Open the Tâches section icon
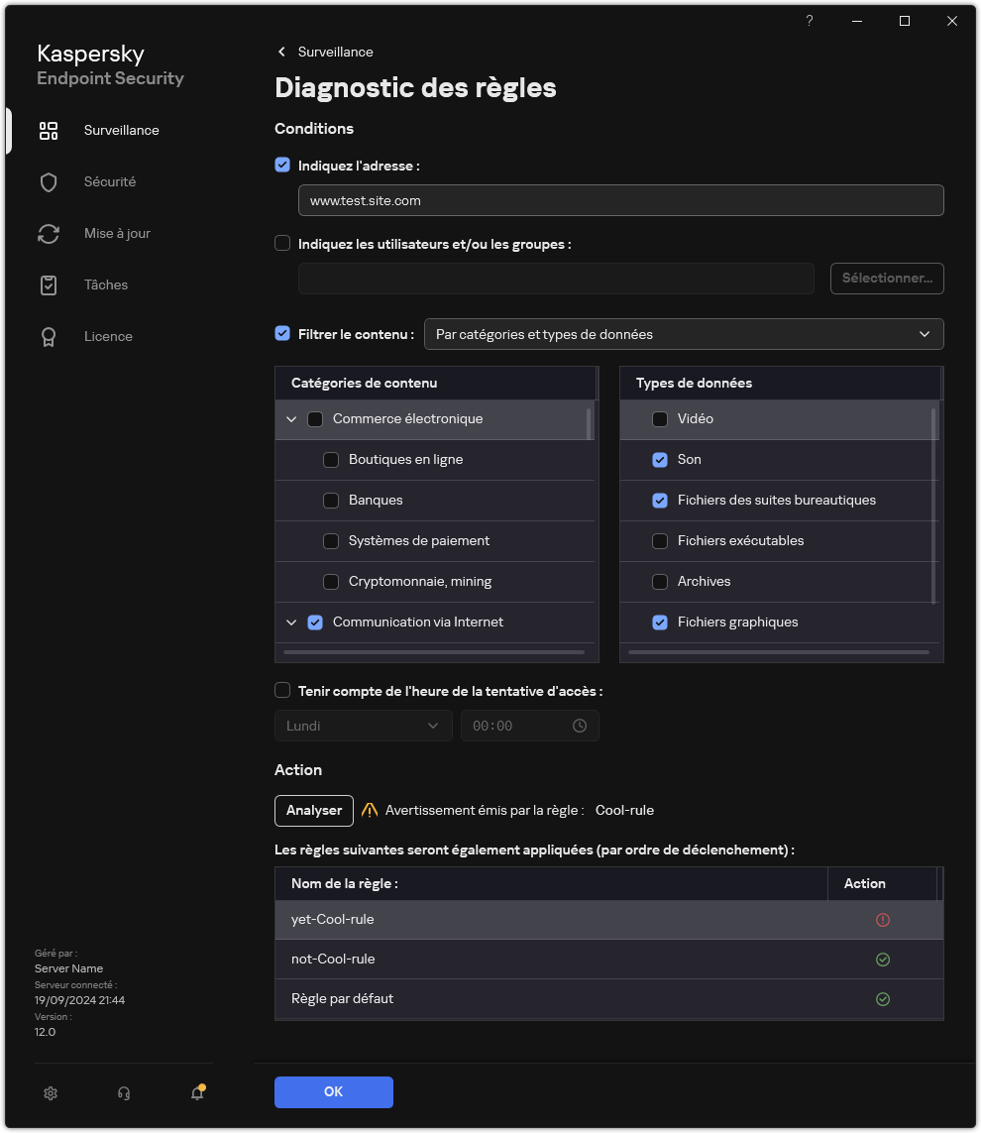 (49, 284)
